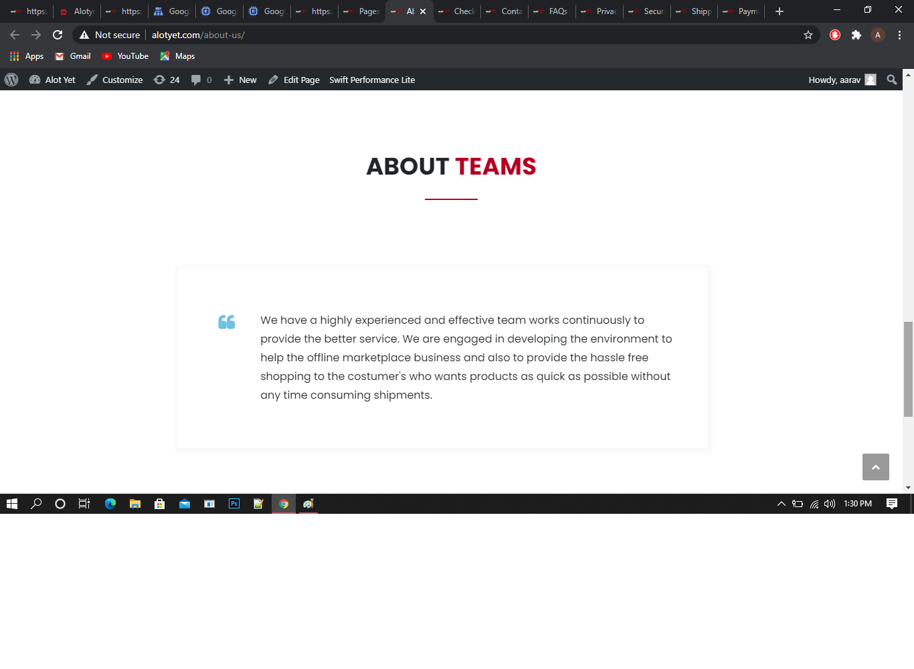The image size is (914, 669).
Task: Open Customize in the admin bar
Action: coord(114,80)
